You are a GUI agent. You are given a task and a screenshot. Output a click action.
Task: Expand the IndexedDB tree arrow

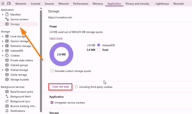tap(3, 51)
